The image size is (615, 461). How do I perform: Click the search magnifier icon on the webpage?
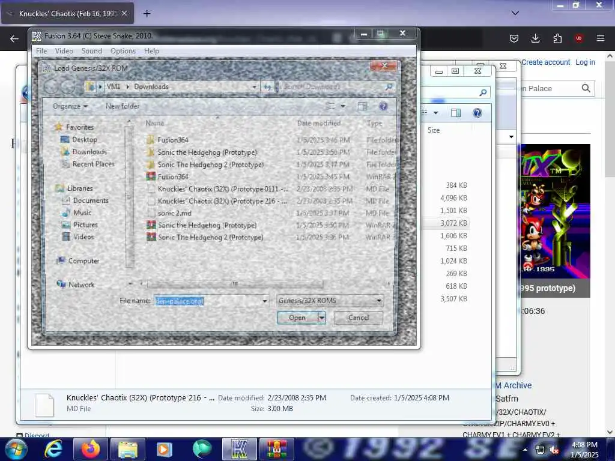586,88
